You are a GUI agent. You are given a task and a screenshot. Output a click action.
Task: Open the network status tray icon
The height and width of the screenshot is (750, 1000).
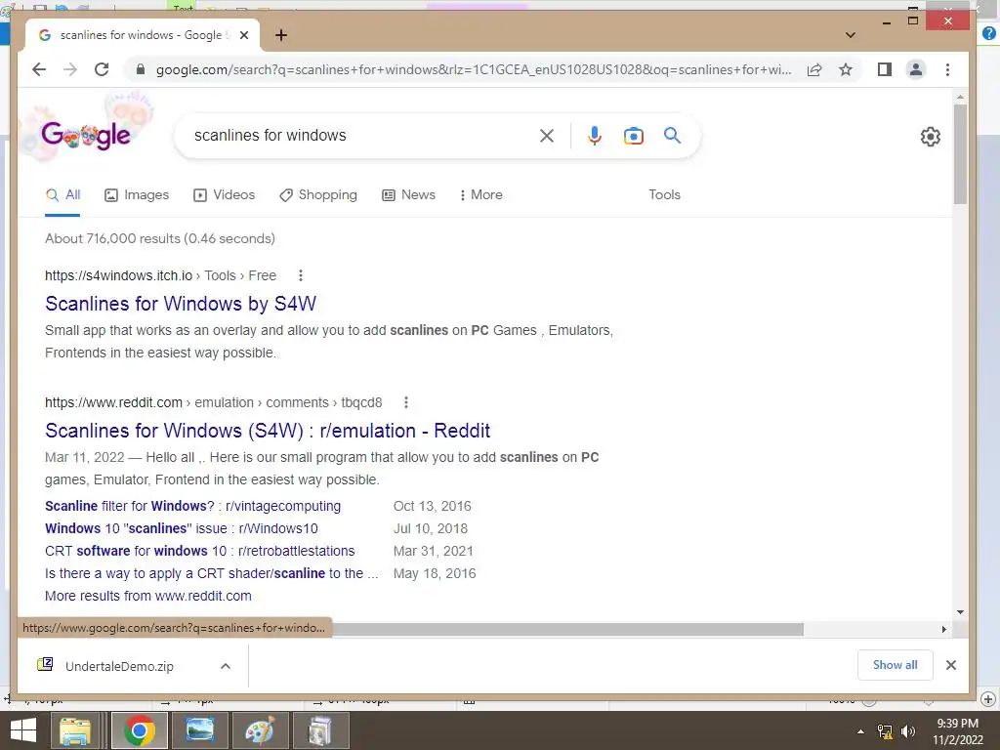[x=885, y=731]
